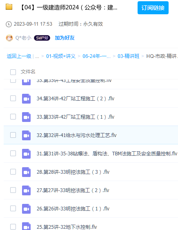Check the box for 27.第27讲-33明挖法施工（2）.flv
The image size is (178, 230).
point(13,190)
